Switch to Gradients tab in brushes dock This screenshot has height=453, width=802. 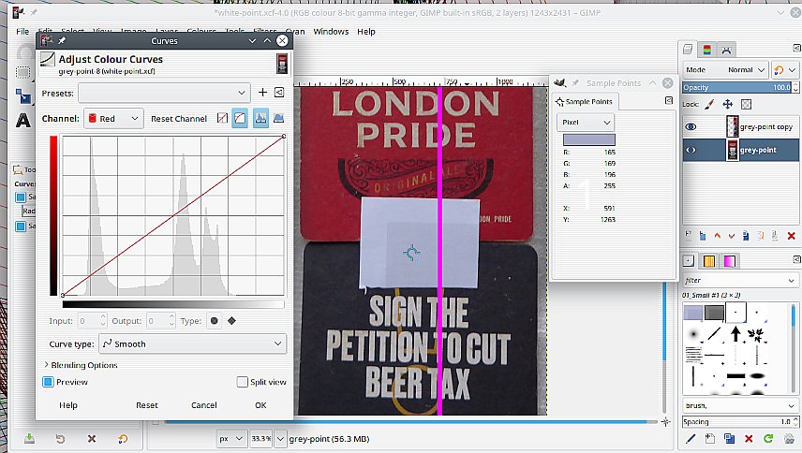click(729, 261)
